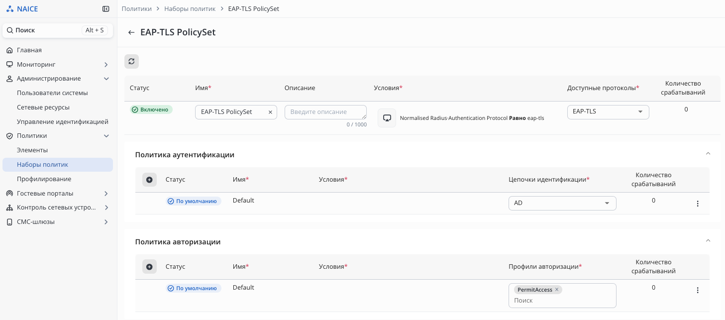Click the description input field
The height and width of the screenshot is (320, 725).
click(325, 112)
